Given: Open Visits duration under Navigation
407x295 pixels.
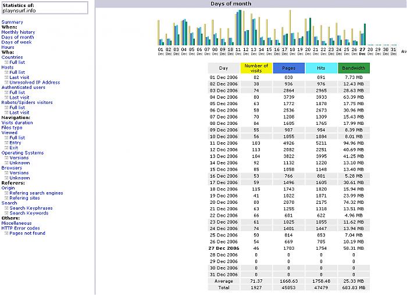Looking at the screenshot, I should tap(17, 123).
